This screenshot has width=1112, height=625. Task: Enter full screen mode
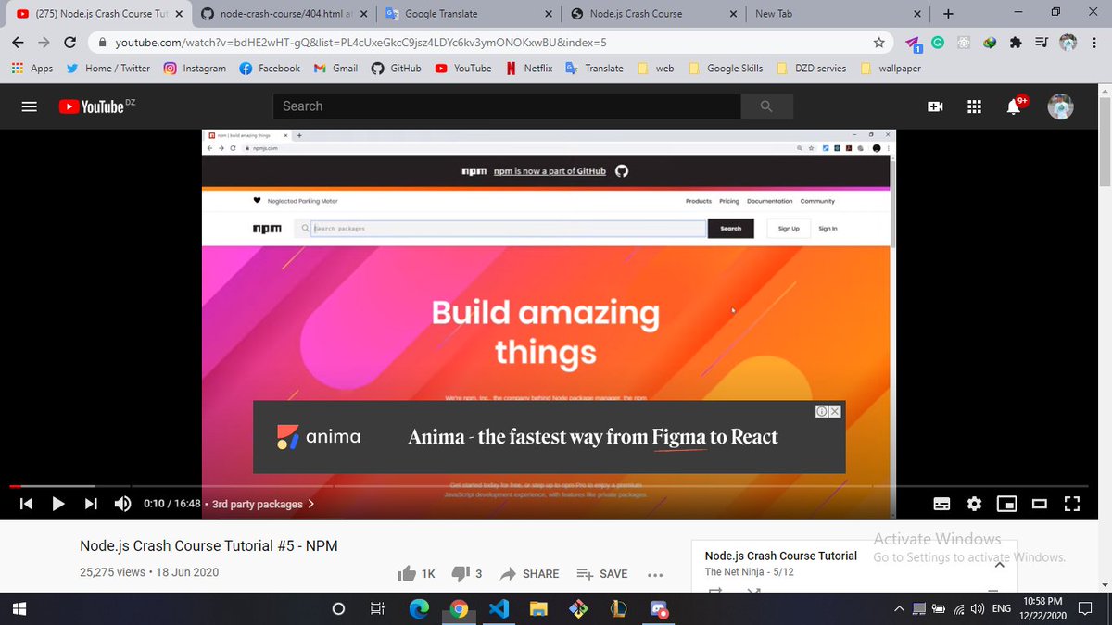pyautogui.click(x=1072, y=504)
